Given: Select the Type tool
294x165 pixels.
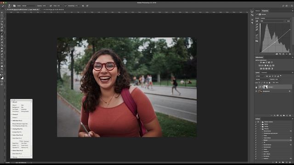Looking at the screenshot, I should 2,57.
